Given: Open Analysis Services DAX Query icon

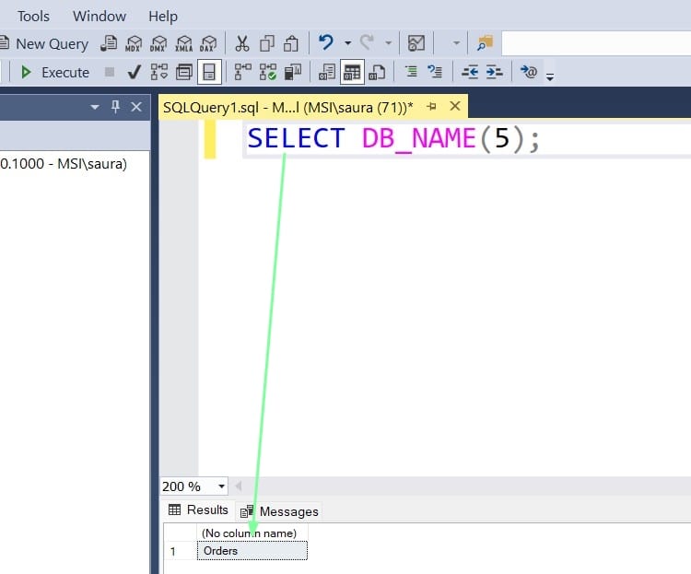Looking at the screenshot, I should click(208, 43).
